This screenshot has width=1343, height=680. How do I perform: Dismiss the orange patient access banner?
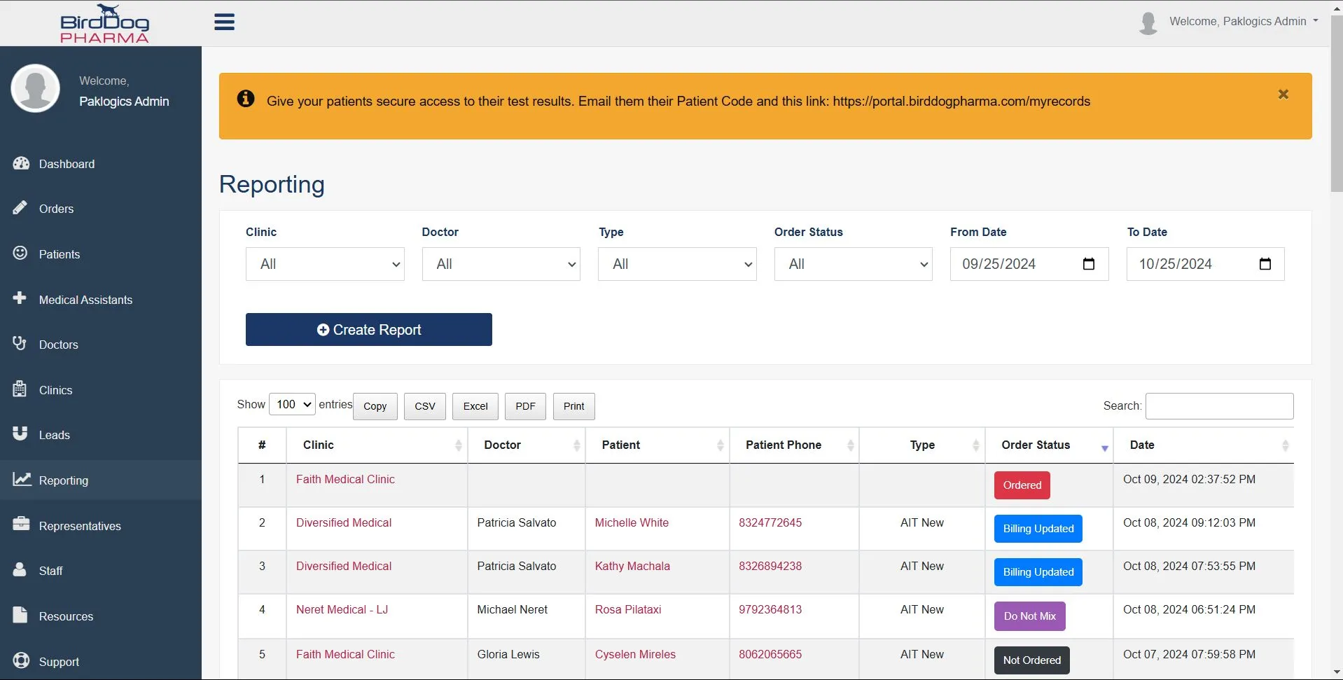click(1283, 94)
